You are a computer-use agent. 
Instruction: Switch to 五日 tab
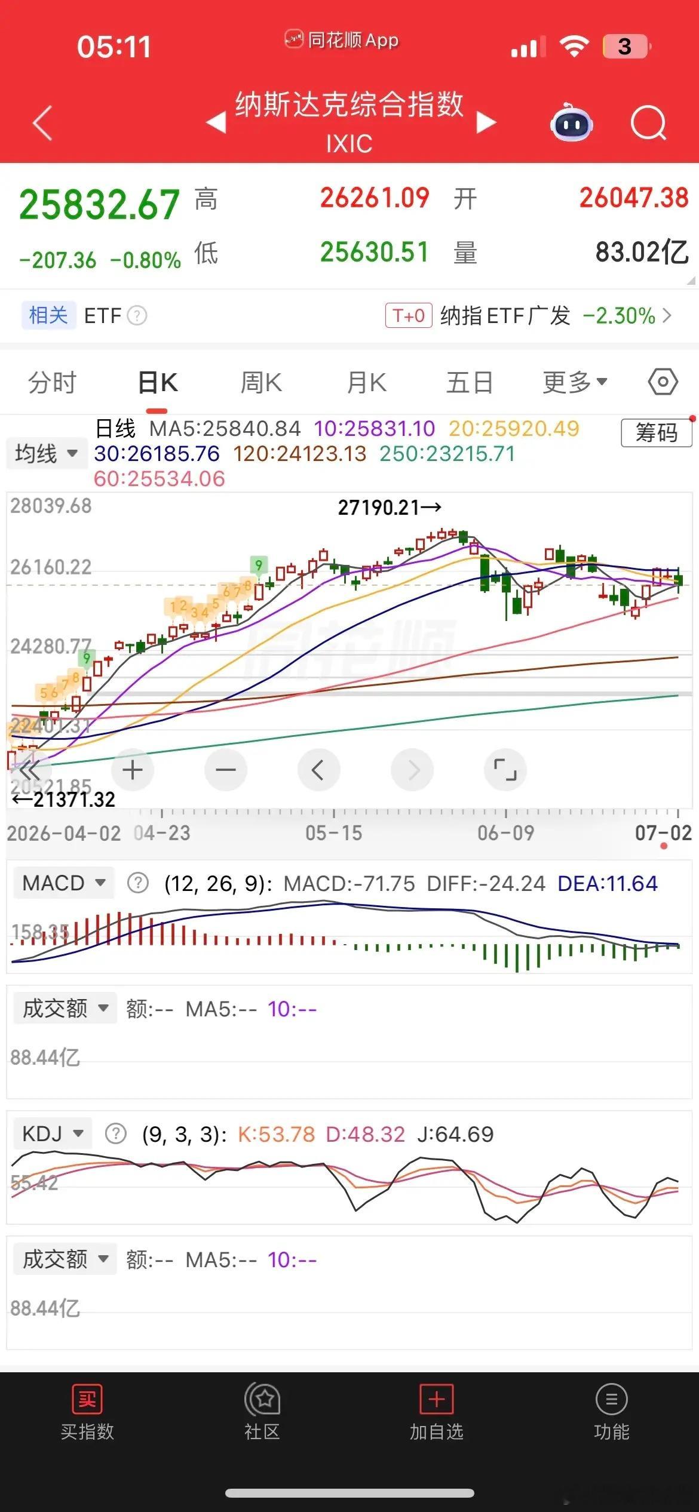coord(470,382)
